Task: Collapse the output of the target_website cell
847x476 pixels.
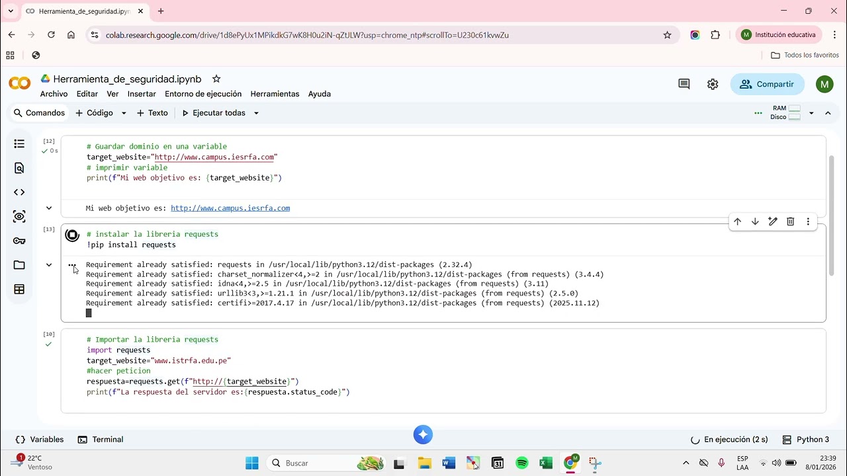Action: [48, 208]
